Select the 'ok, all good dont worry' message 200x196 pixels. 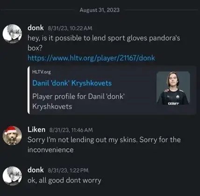[64, 181]
